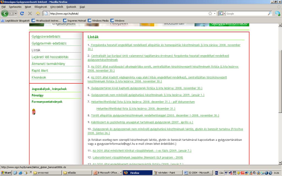Open the Fájl menu
This screenshot has height=176, width=282.
click(x=3, y=7)
